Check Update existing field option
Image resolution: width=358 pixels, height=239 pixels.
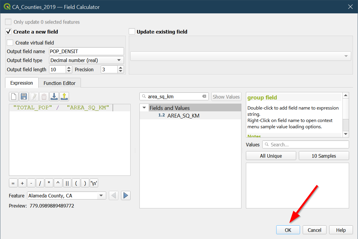pyautogui.click(x=132, y=32)
